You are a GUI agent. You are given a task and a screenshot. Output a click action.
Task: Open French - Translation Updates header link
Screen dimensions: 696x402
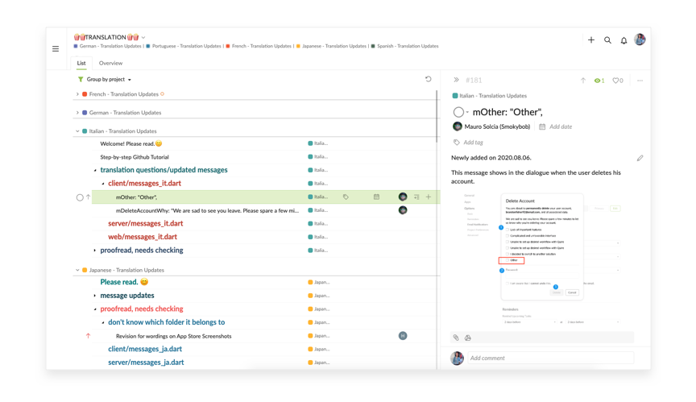(x=259, y=46)
